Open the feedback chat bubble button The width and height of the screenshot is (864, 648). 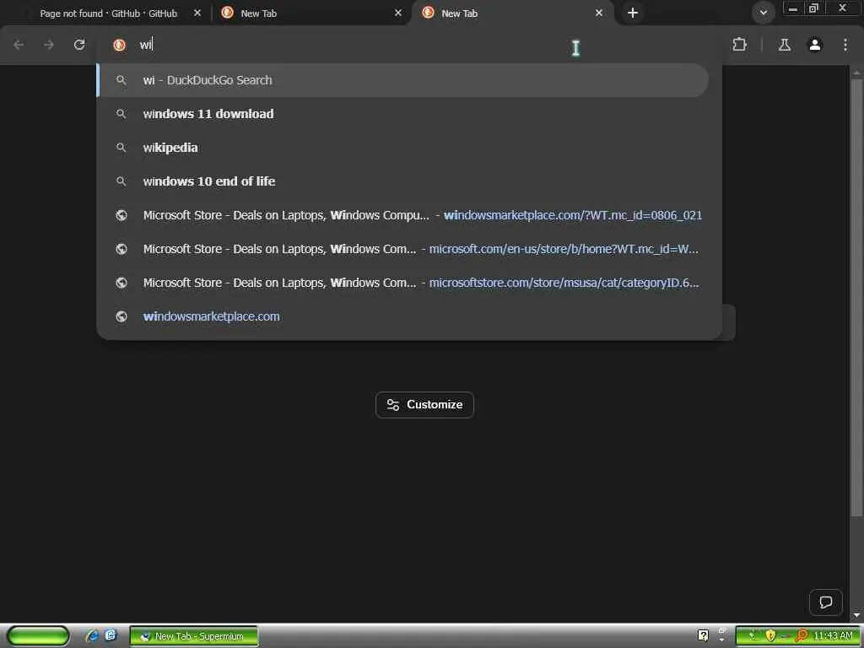(x=825, y=602)
